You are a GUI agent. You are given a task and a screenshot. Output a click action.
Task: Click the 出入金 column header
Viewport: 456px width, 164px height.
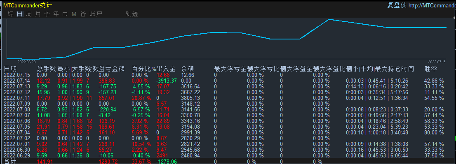click(x=166, y=69)
